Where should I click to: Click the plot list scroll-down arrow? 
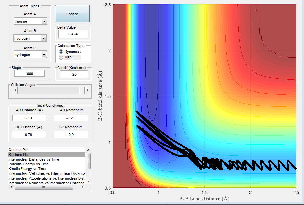click(x=88, y=182)
